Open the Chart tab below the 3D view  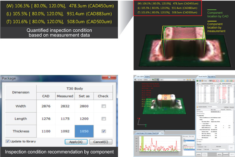(162, 133)
